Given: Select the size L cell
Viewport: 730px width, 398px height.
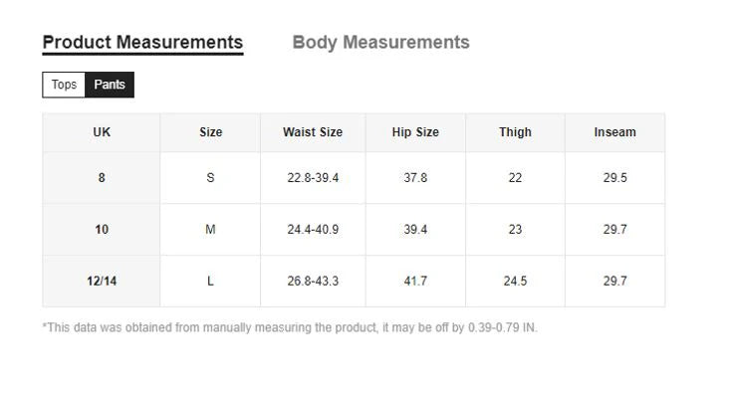Looking at the screenshot, I should [210, 282].
